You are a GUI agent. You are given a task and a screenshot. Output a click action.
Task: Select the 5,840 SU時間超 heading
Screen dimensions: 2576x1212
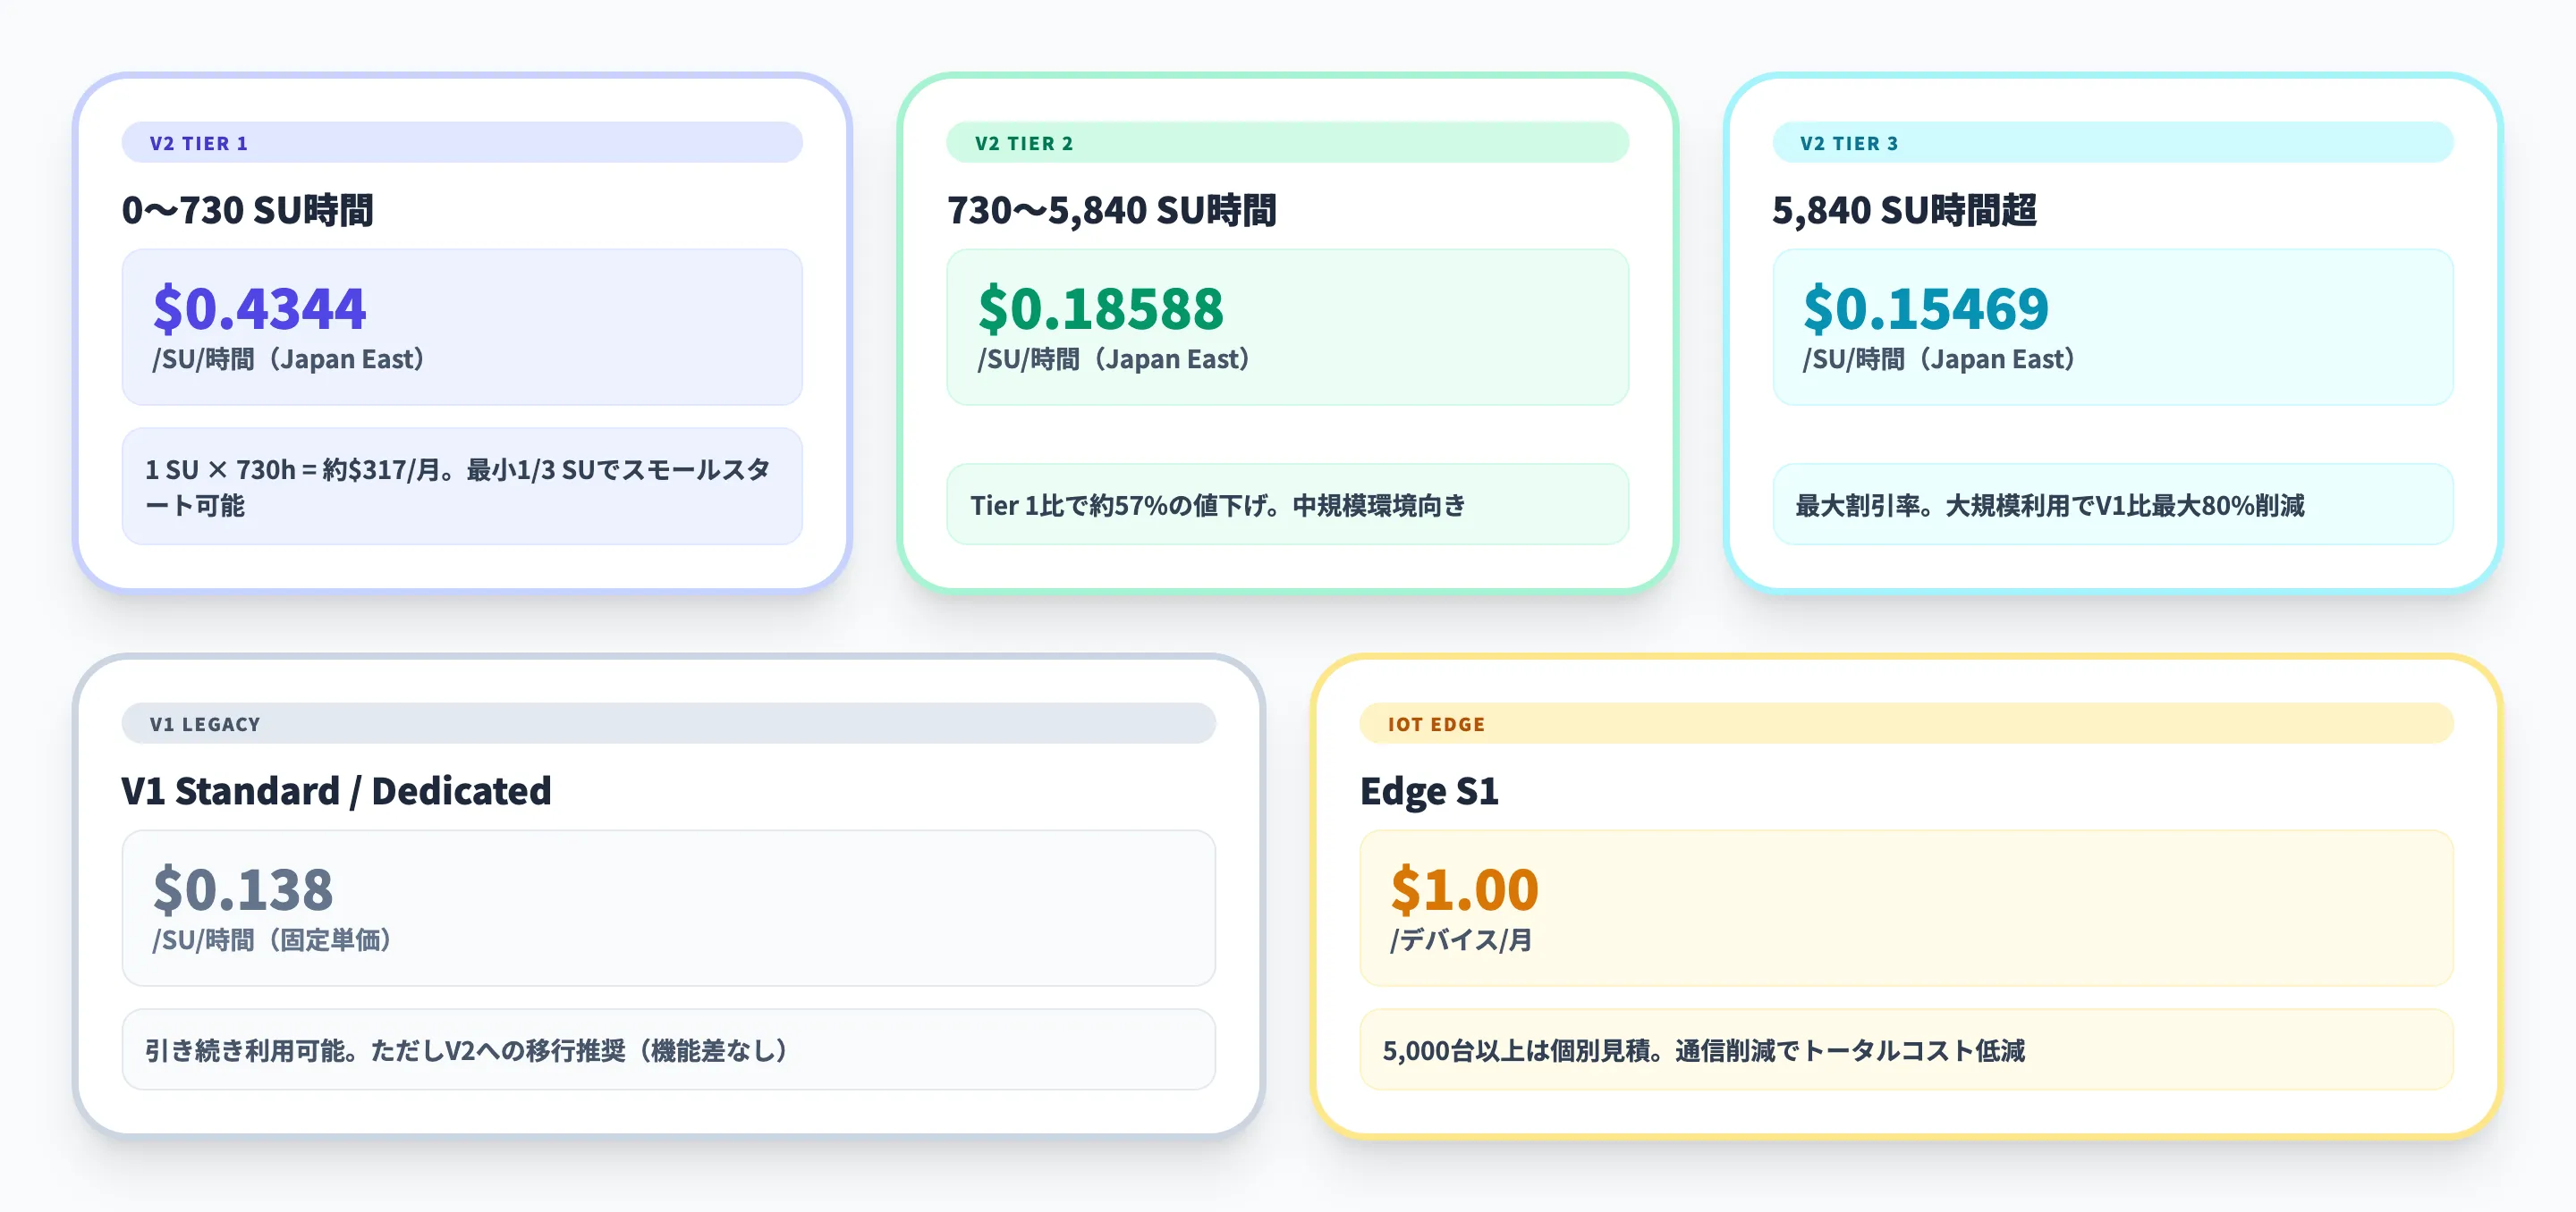(1905, 211)
